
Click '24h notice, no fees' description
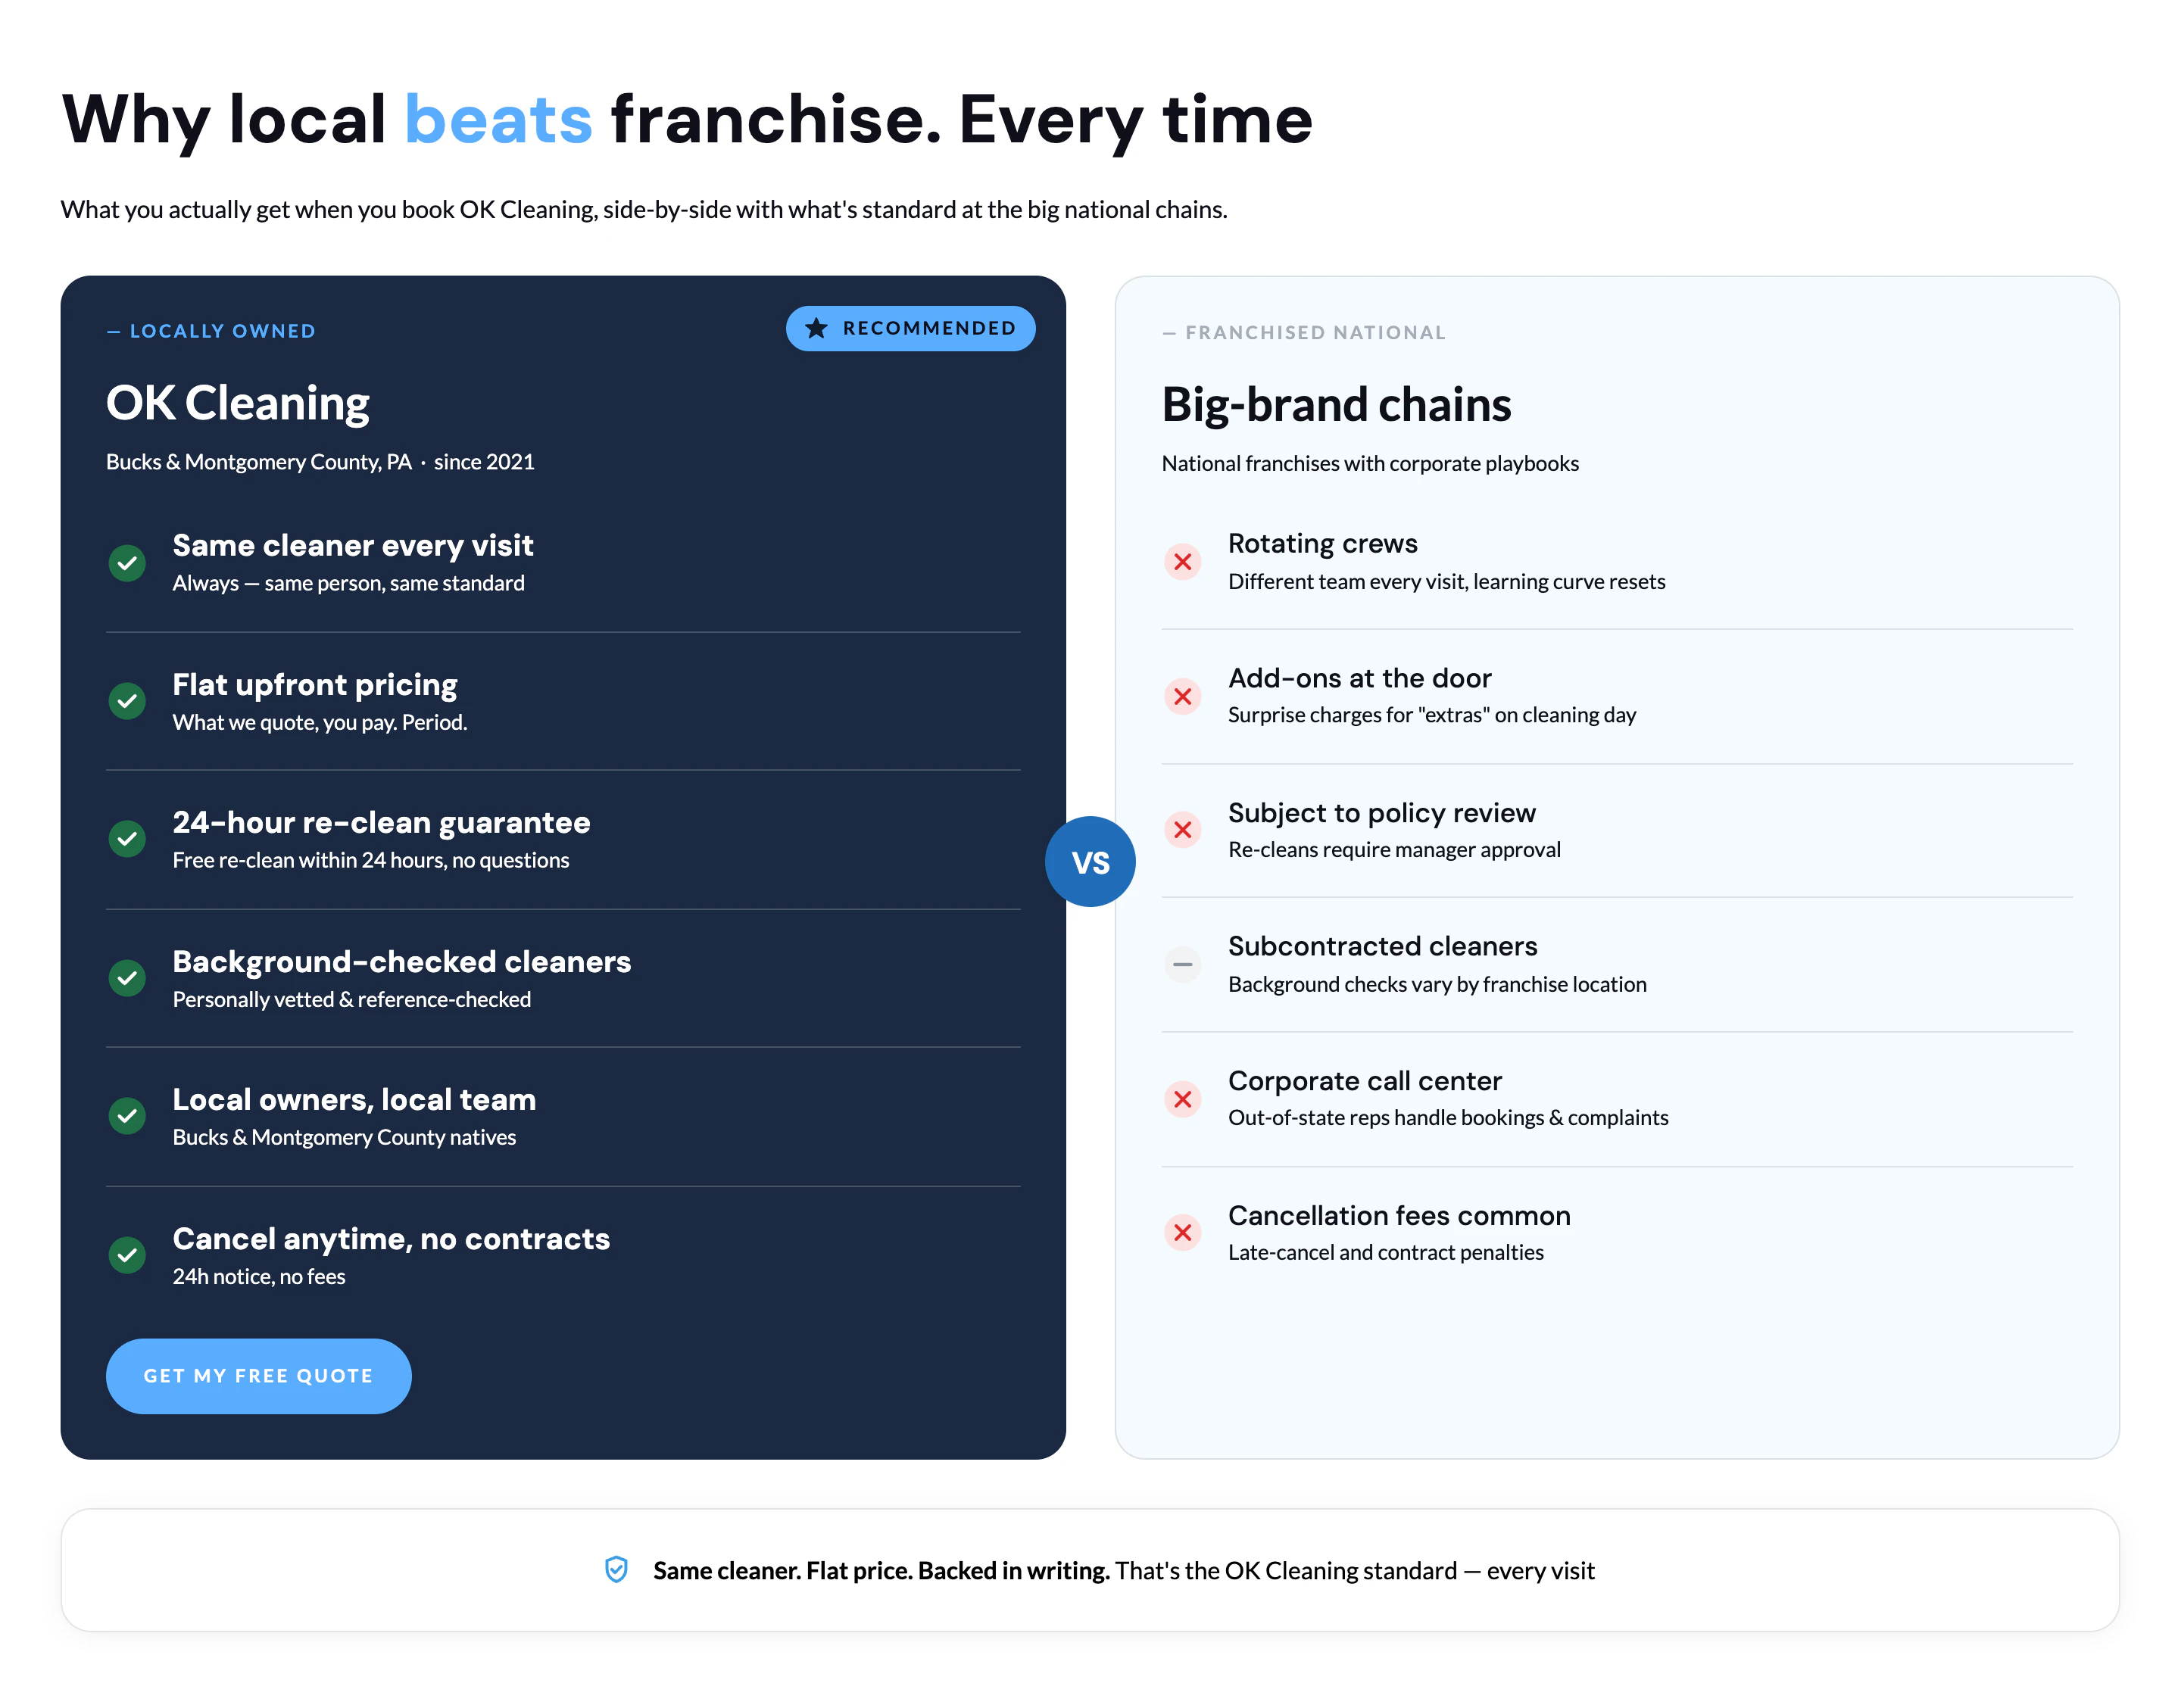coord(259,1277)
